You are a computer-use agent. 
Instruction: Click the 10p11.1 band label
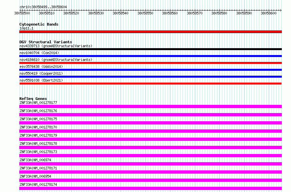26,28
